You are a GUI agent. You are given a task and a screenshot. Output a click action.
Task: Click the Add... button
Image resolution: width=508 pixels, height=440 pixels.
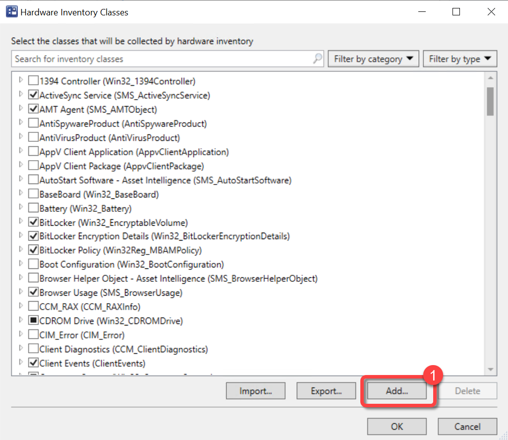coord(396,391)
